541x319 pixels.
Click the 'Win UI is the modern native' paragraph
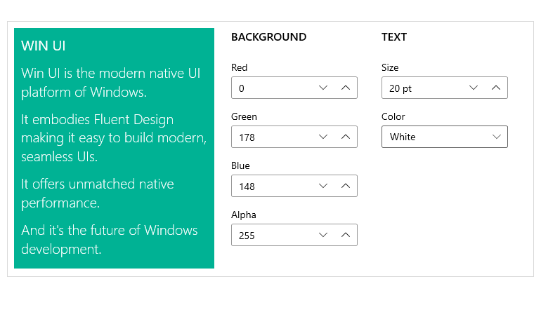111,83
